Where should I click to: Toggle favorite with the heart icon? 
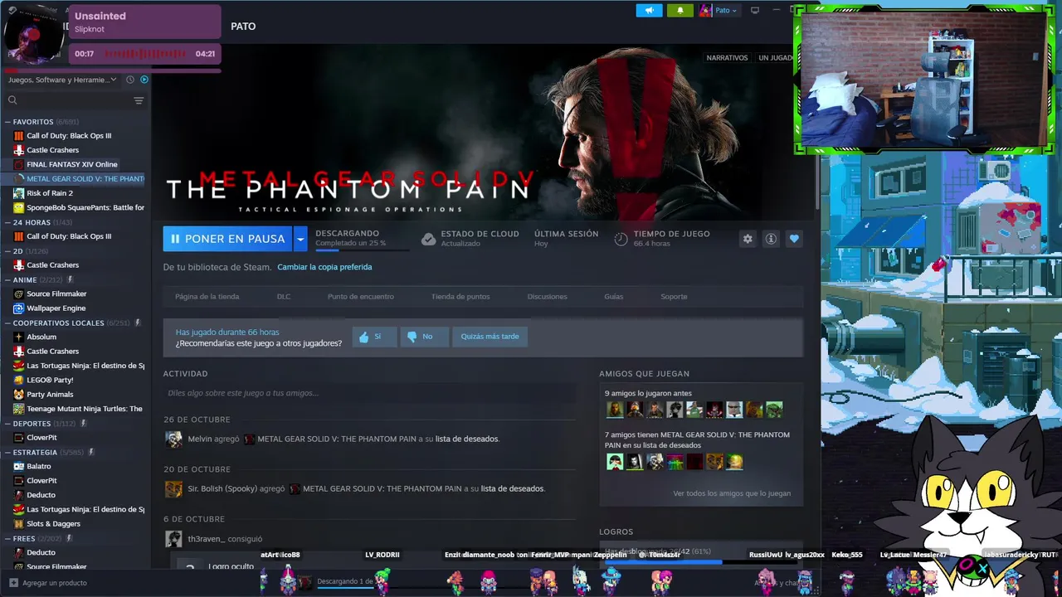[794, 239]
